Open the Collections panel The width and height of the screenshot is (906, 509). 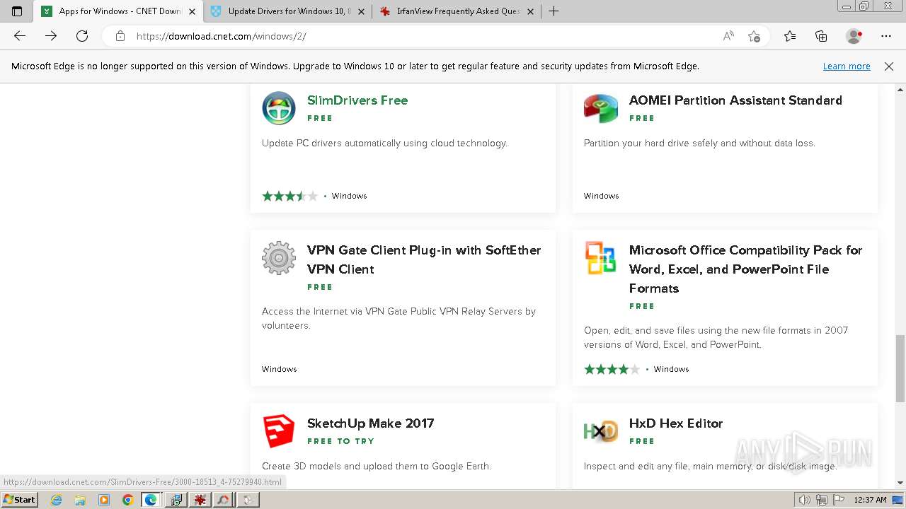(821, 36)
